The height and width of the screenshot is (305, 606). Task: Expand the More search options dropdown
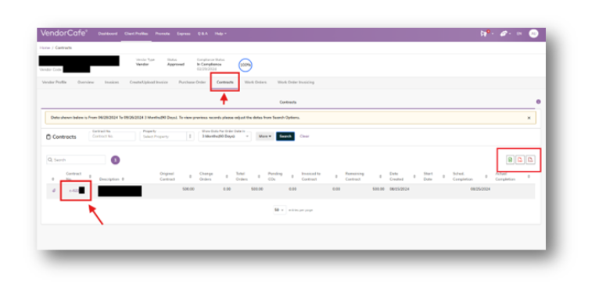265,137
